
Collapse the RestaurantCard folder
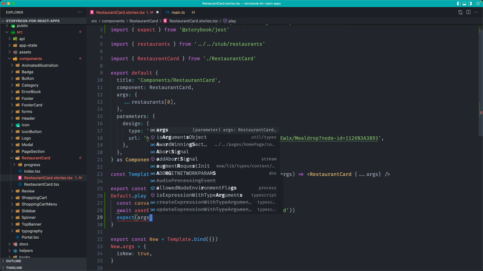click(x=12, y=158)
